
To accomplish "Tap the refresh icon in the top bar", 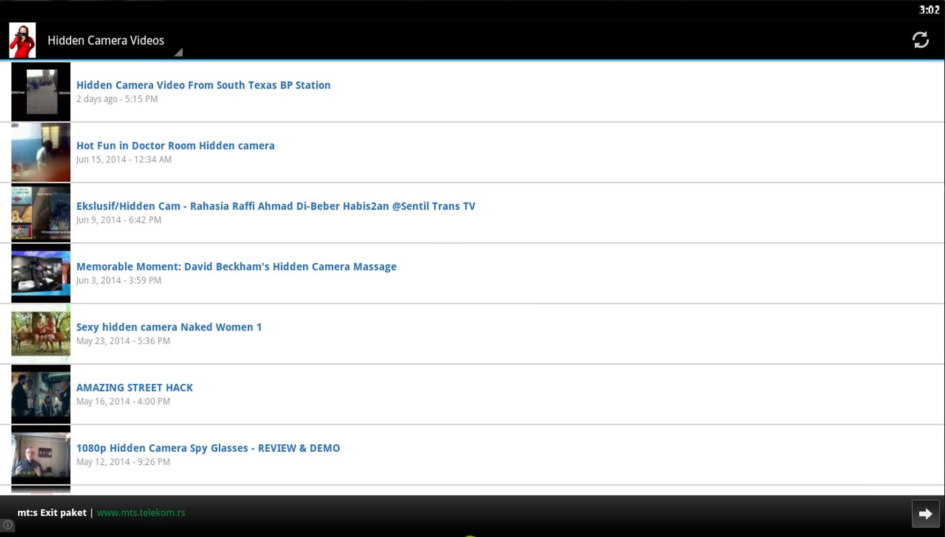I will coord(920,40).
